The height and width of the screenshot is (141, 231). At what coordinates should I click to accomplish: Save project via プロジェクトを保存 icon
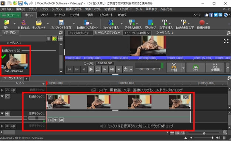(61, 22)
